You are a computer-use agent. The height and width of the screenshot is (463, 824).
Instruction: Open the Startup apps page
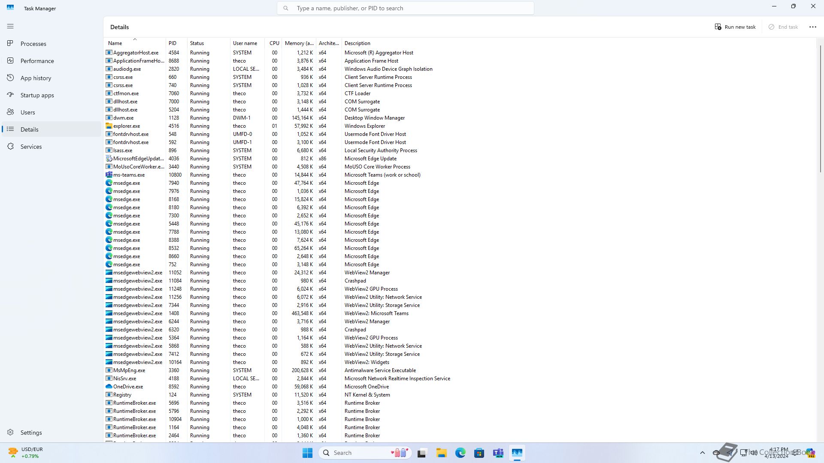[x=51, y=95]
